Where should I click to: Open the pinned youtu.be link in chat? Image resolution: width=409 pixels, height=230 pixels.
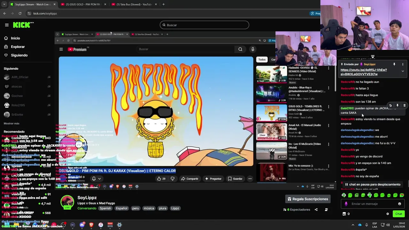364,72
